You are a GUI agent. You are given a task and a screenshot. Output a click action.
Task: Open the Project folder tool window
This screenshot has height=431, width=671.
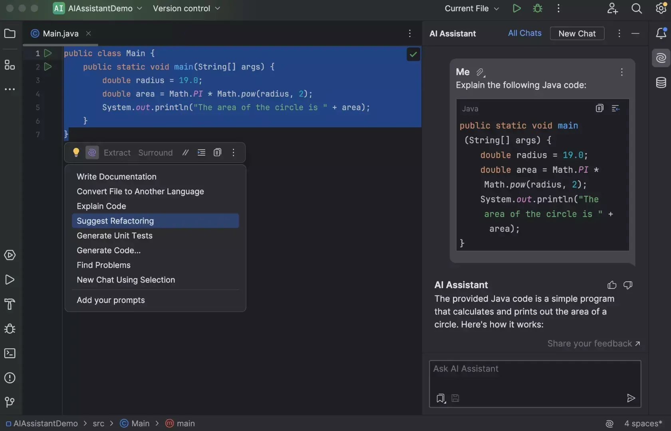click(x=10, y=34)
